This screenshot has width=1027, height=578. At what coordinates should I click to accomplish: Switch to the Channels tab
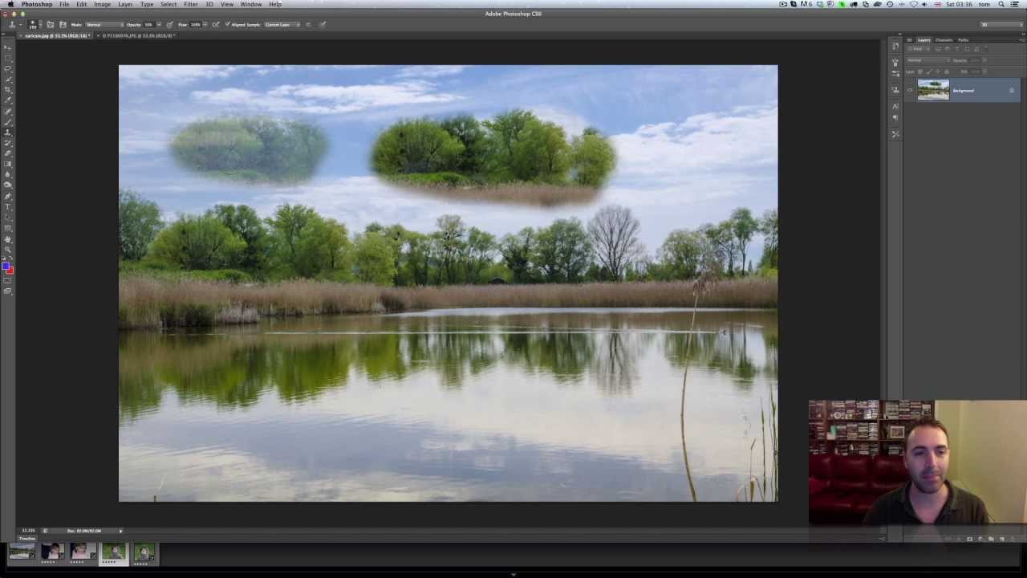[944, 40]
